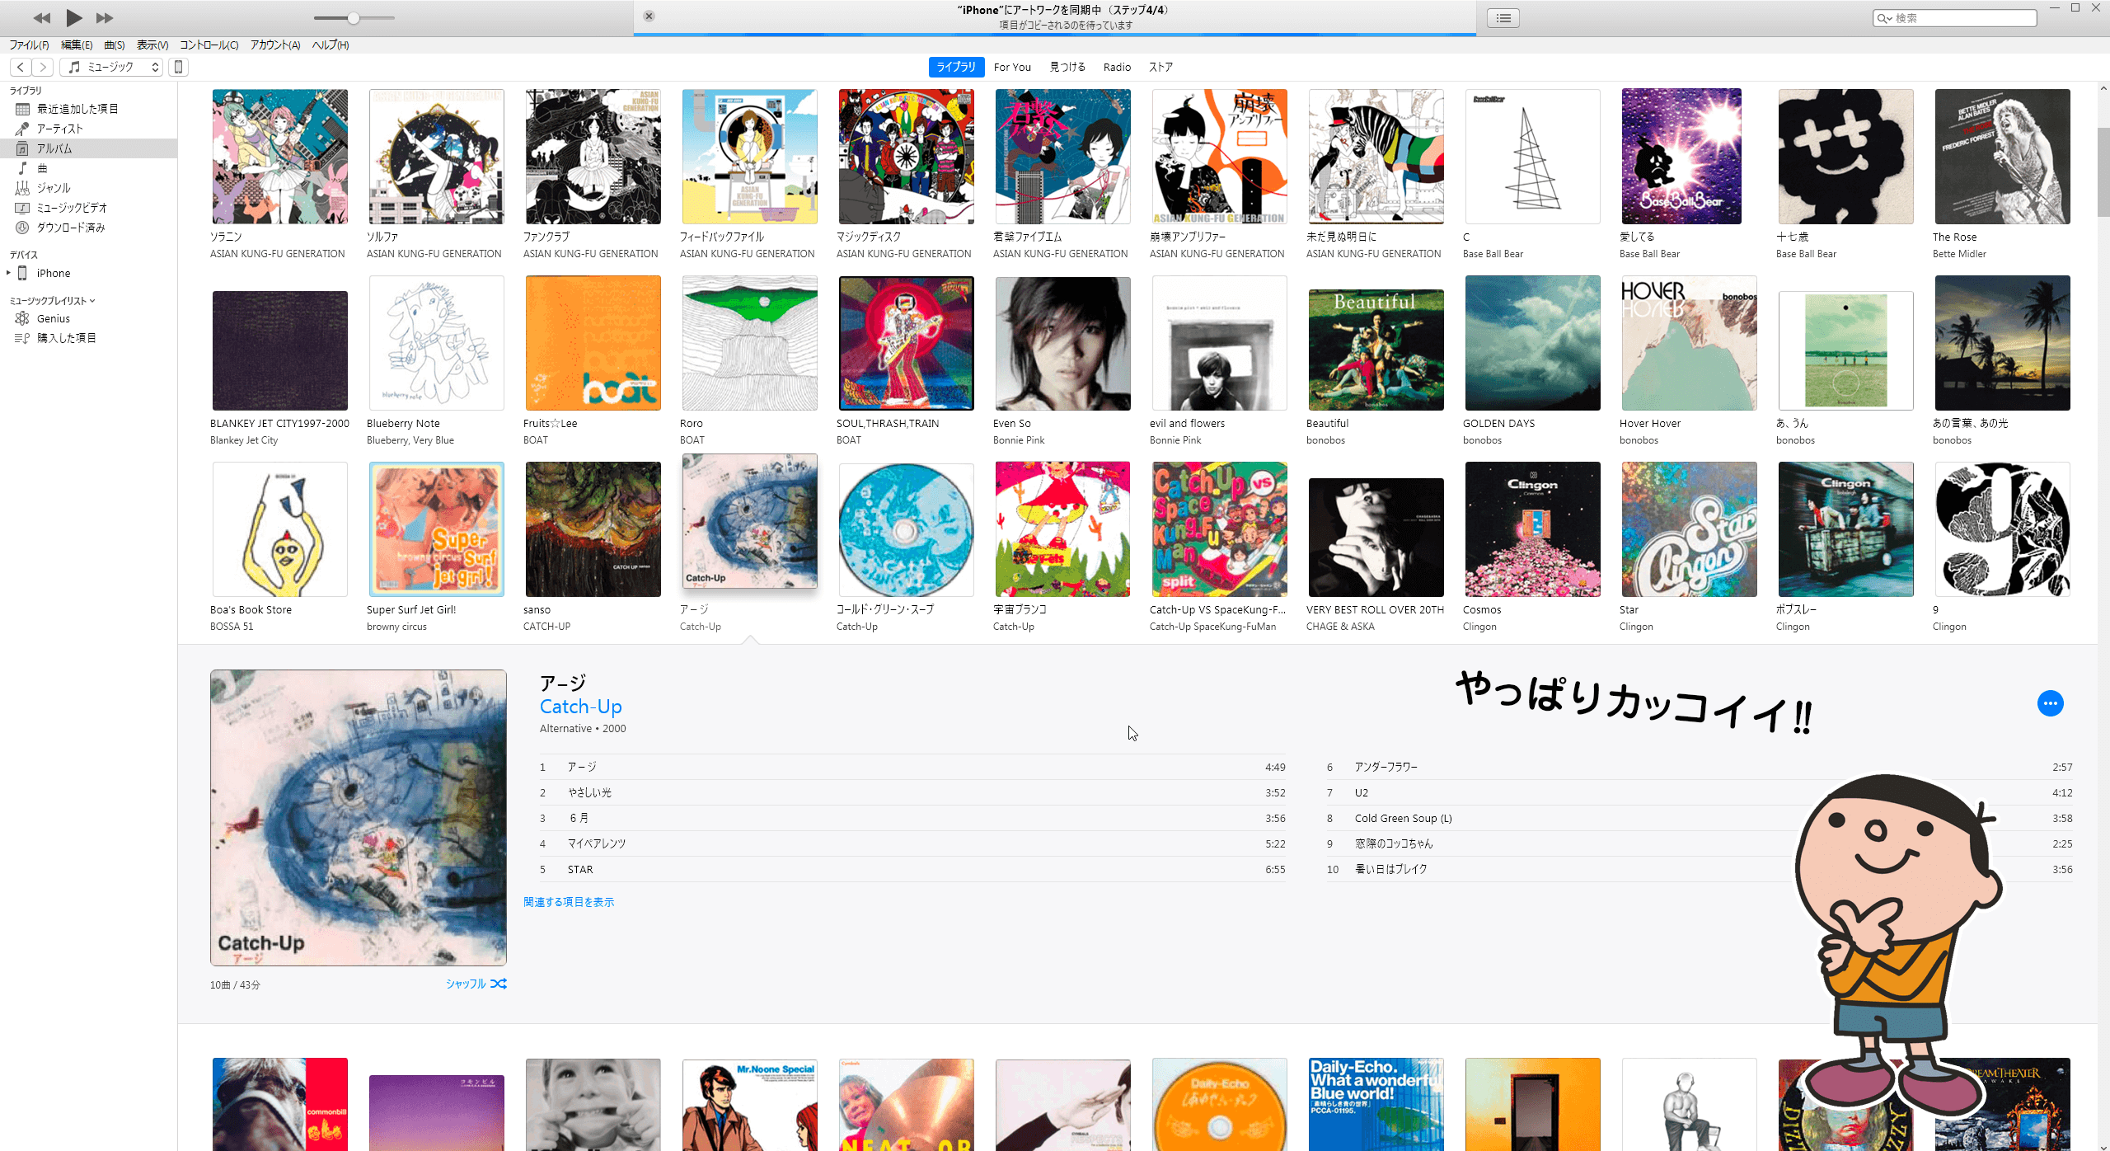Select ダウンロード済み in the sidebar
Viewport: 2110px width, 1151px height.
tap(88, 228)
